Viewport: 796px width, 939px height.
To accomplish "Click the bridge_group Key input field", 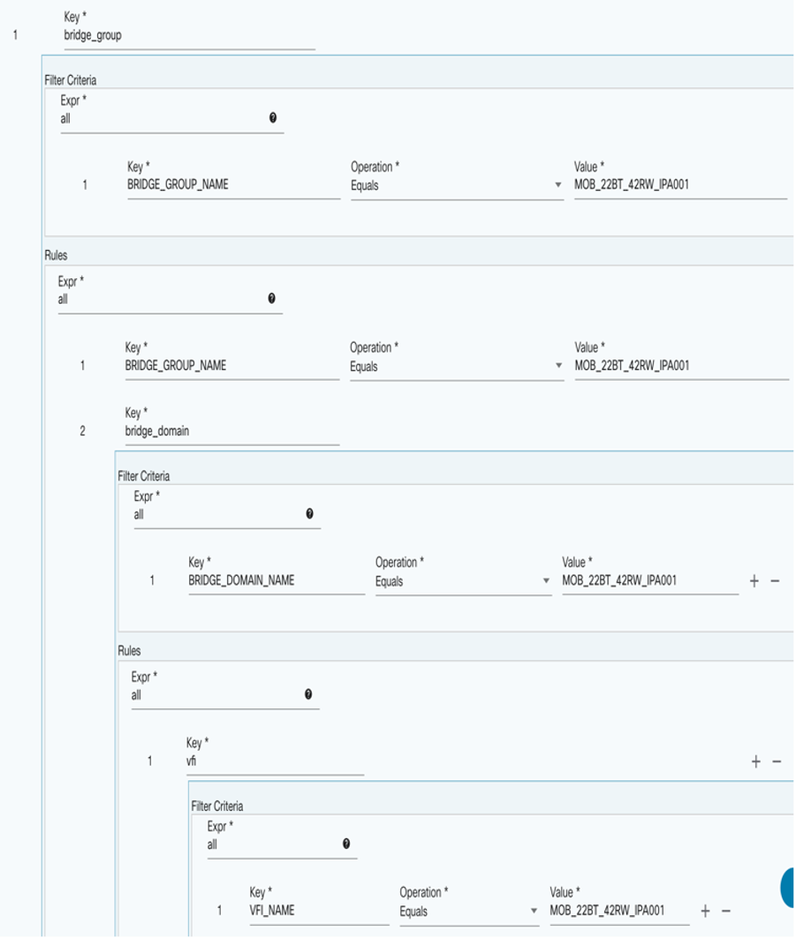I will 188,35.
